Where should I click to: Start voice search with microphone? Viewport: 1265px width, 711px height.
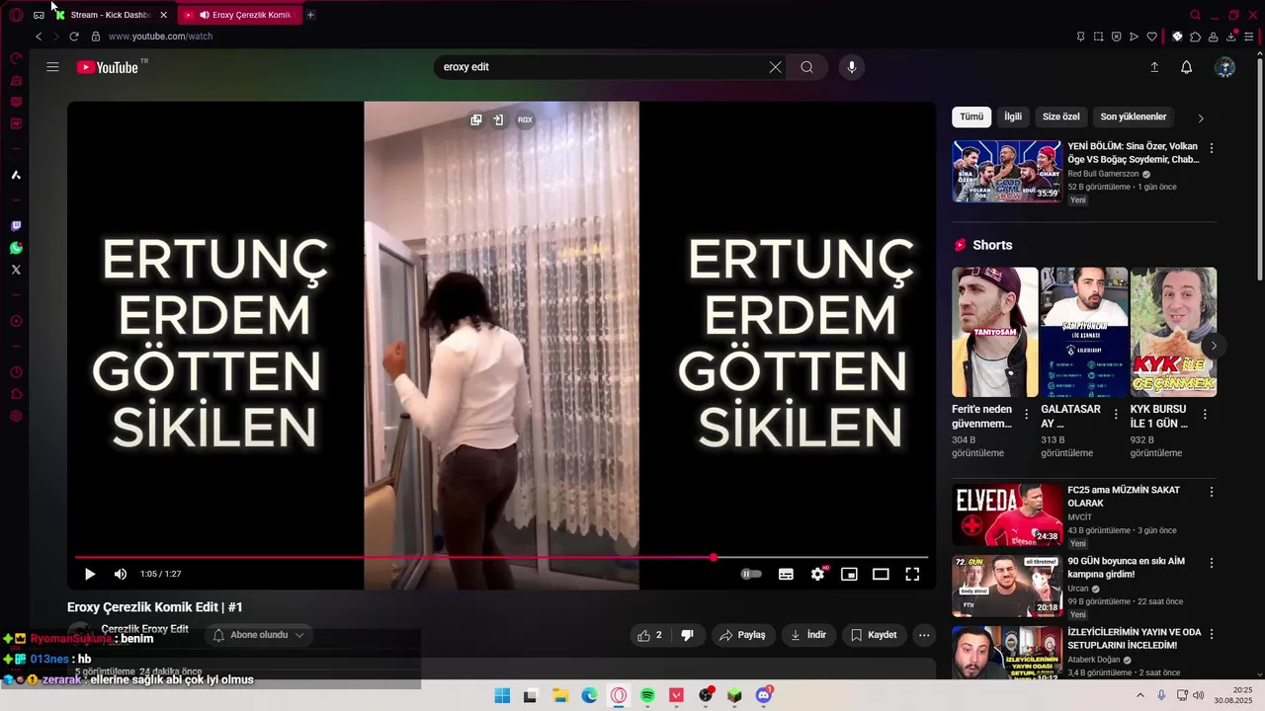point(852,67)
